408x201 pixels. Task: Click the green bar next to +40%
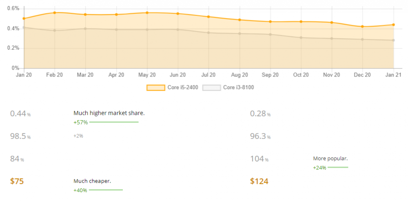[106, 190]
